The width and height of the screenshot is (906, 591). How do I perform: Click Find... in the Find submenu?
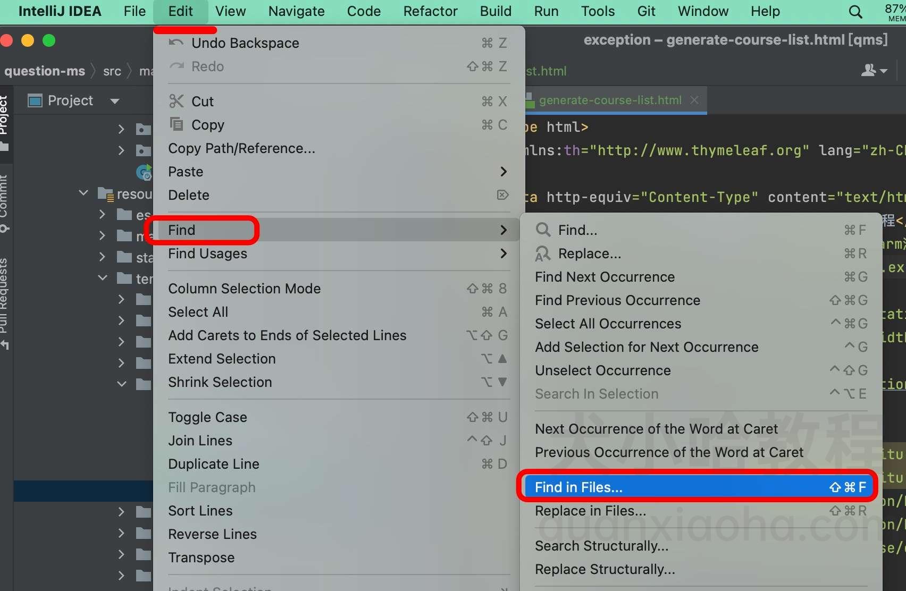[x=701, y=230]
